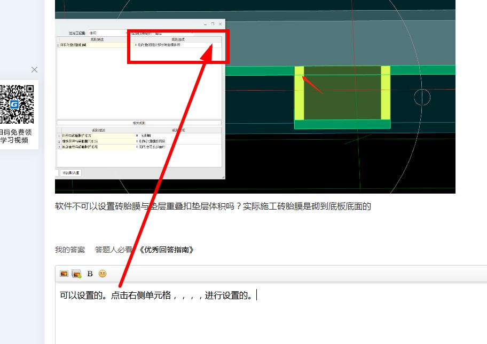487x344 pixels.
Task: Click into the answer text editor
Action: click(271, 313)
